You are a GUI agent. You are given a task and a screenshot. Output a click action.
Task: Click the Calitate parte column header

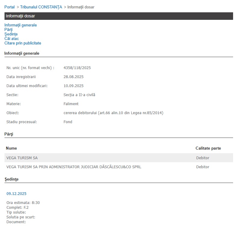pyautogui.click(x=208, y=148)
